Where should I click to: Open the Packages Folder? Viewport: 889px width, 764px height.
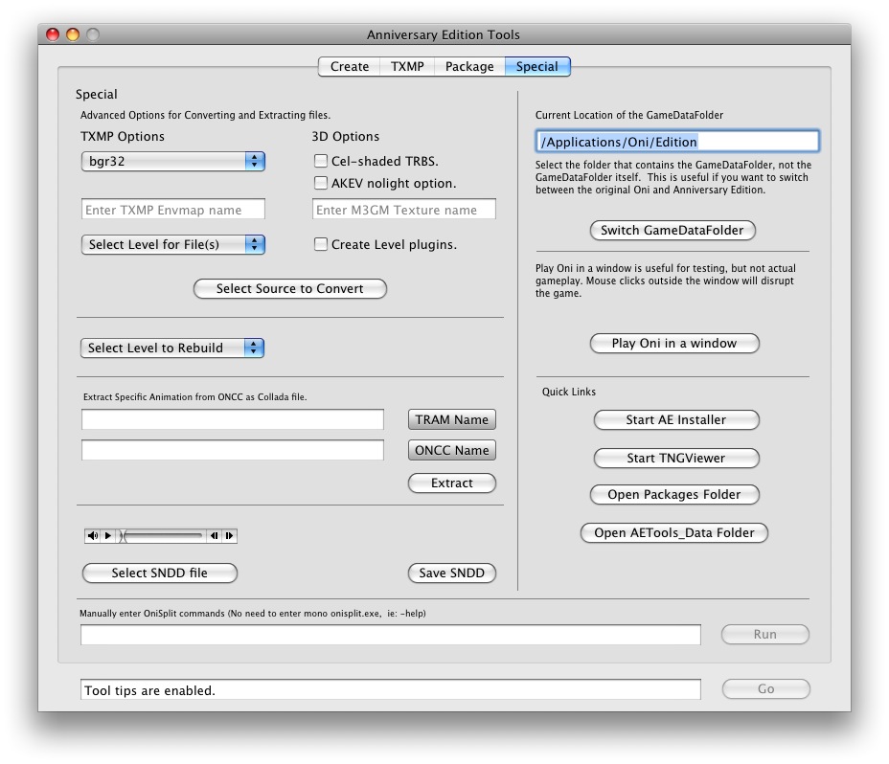coord(674,494)
